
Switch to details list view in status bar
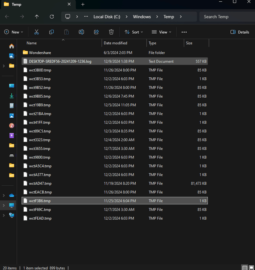pyautogui.click(x=245, y=268)
